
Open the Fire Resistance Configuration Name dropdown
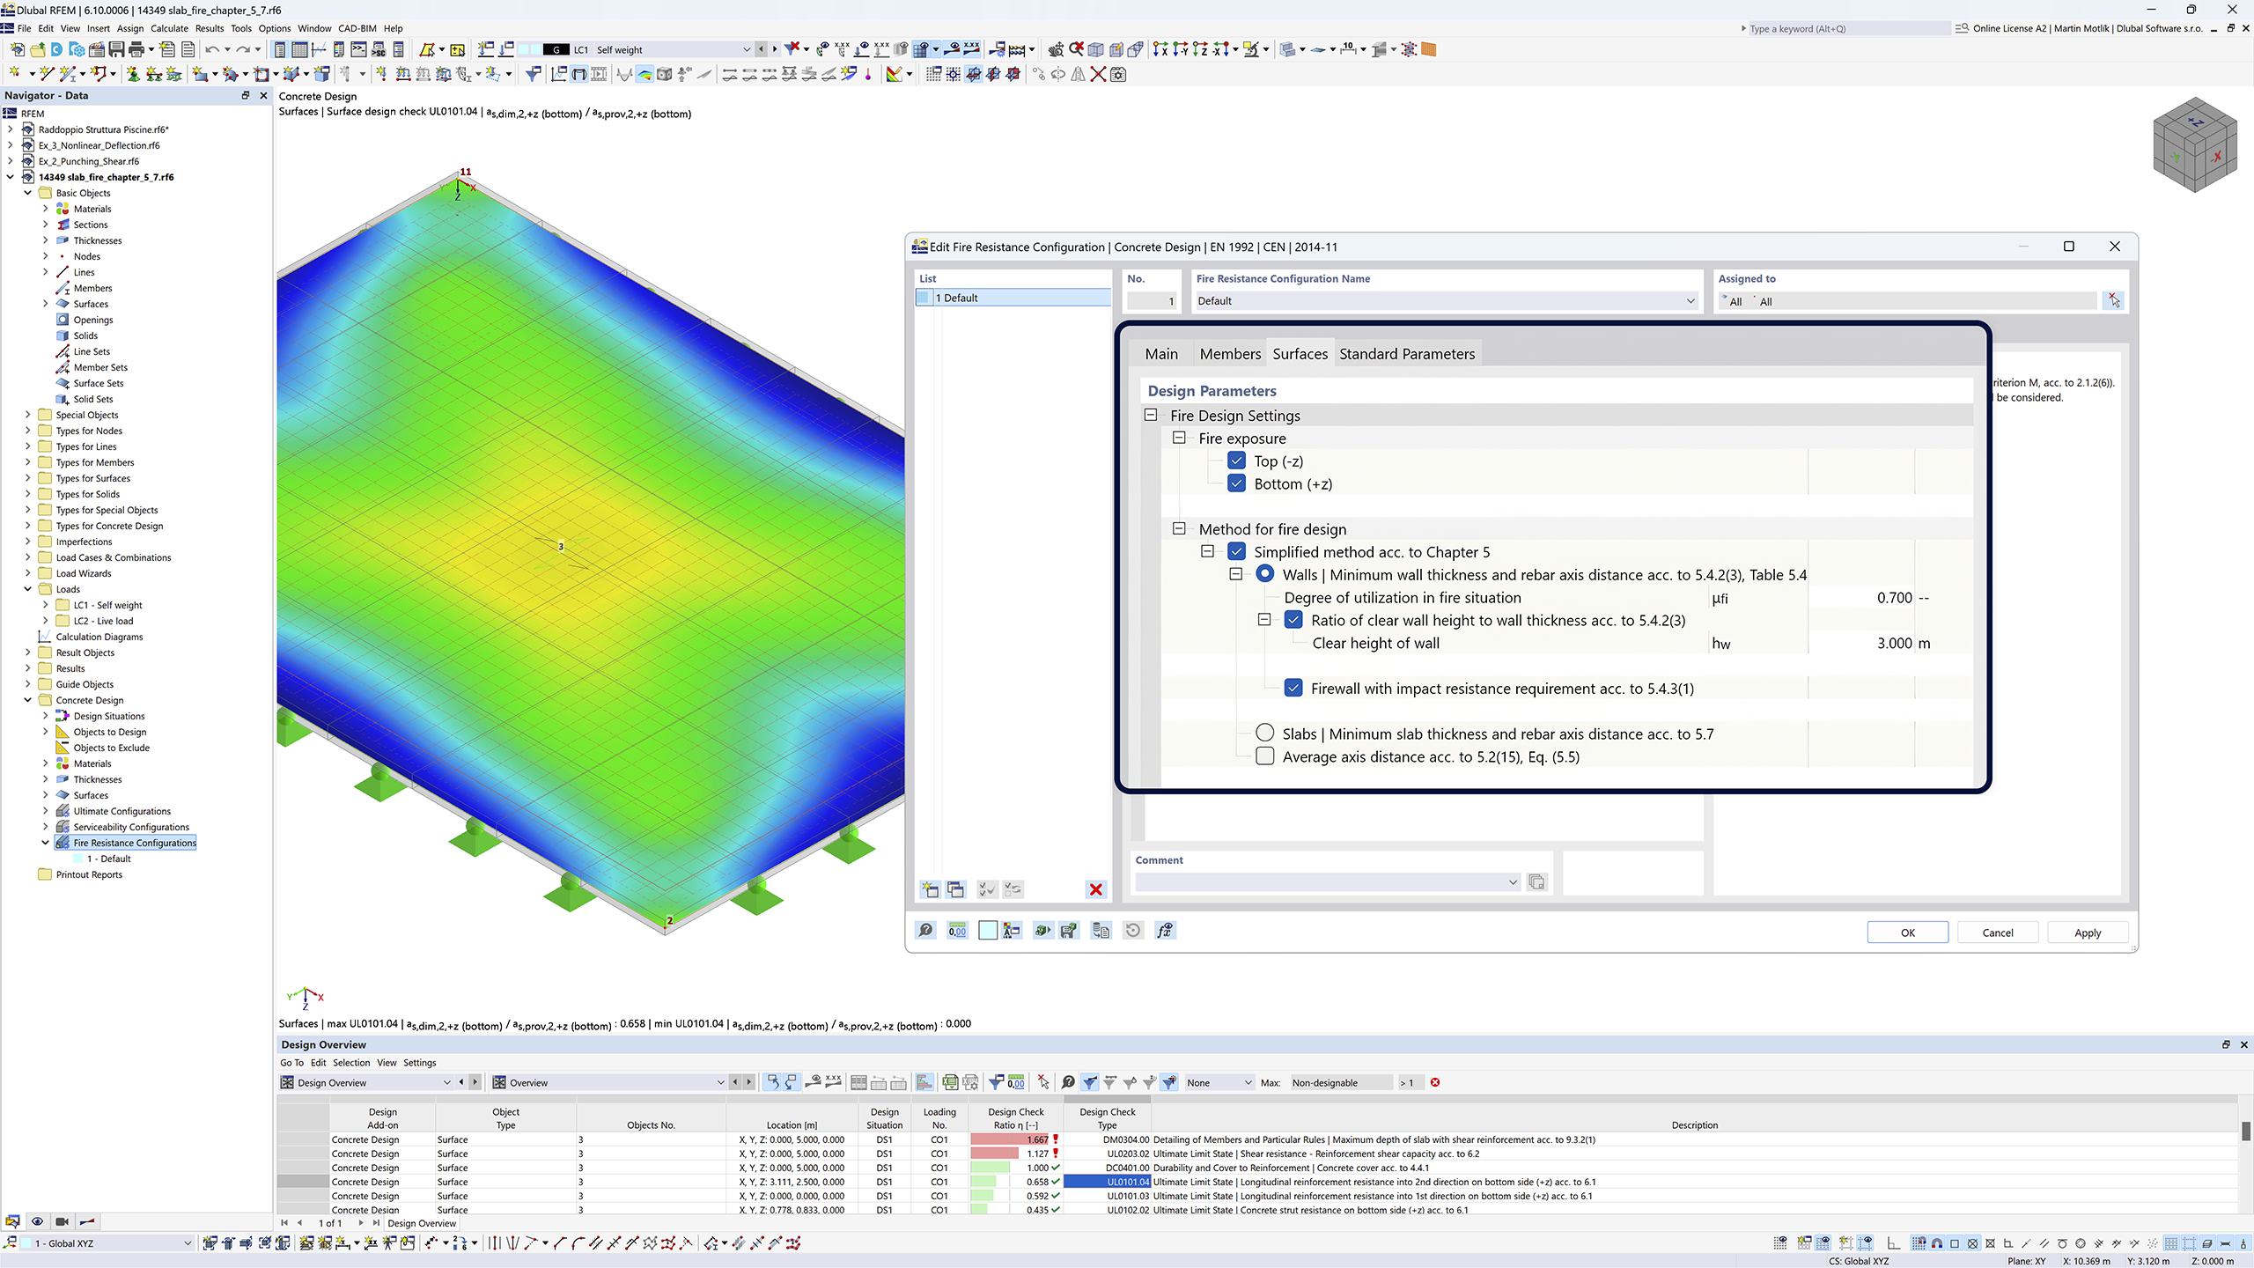pyautogui.click(x=1690, y=300)
